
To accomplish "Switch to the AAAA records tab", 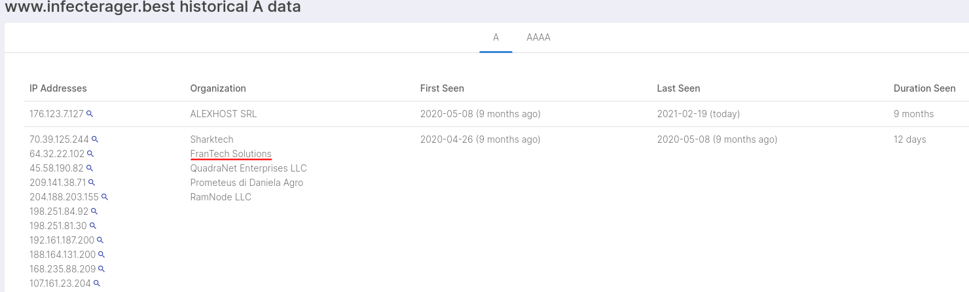I will tap(538, 37).
